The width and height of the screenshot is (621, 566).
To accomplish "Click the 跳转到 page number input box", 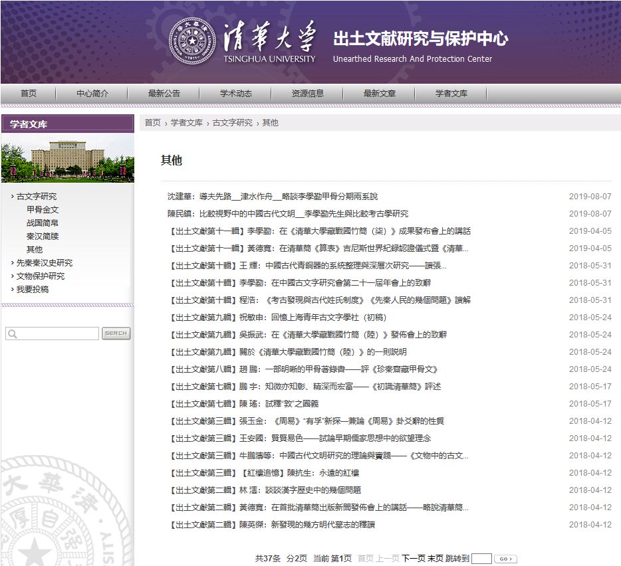I will (x=481, y=559).
